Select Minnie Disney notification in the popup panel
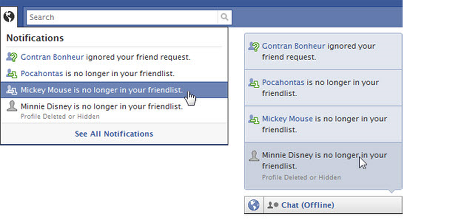The image size is (450, 220). (323, 166)
